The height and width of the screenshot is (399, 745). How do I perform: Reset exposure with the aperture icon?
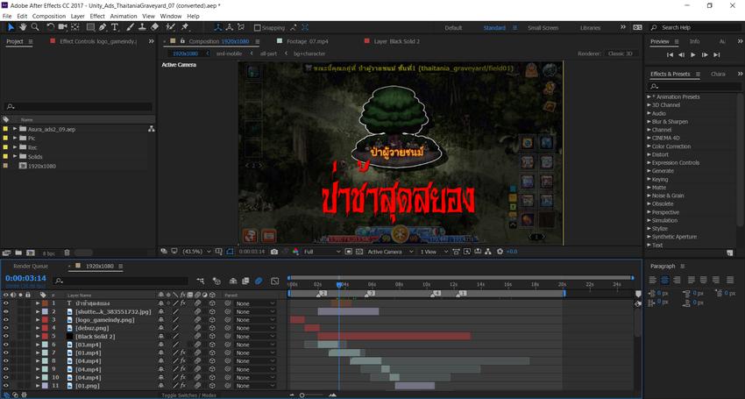[x=500, y=252]
